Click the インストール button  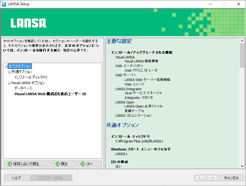tap(206, 178)
